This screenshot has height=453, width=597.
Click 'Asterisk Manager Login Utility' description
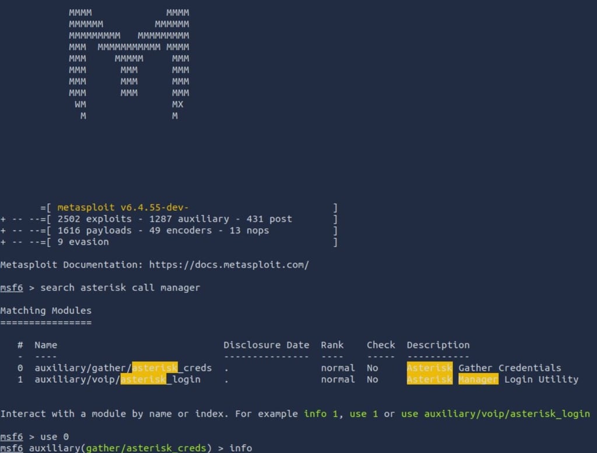(x=492, y=379)
